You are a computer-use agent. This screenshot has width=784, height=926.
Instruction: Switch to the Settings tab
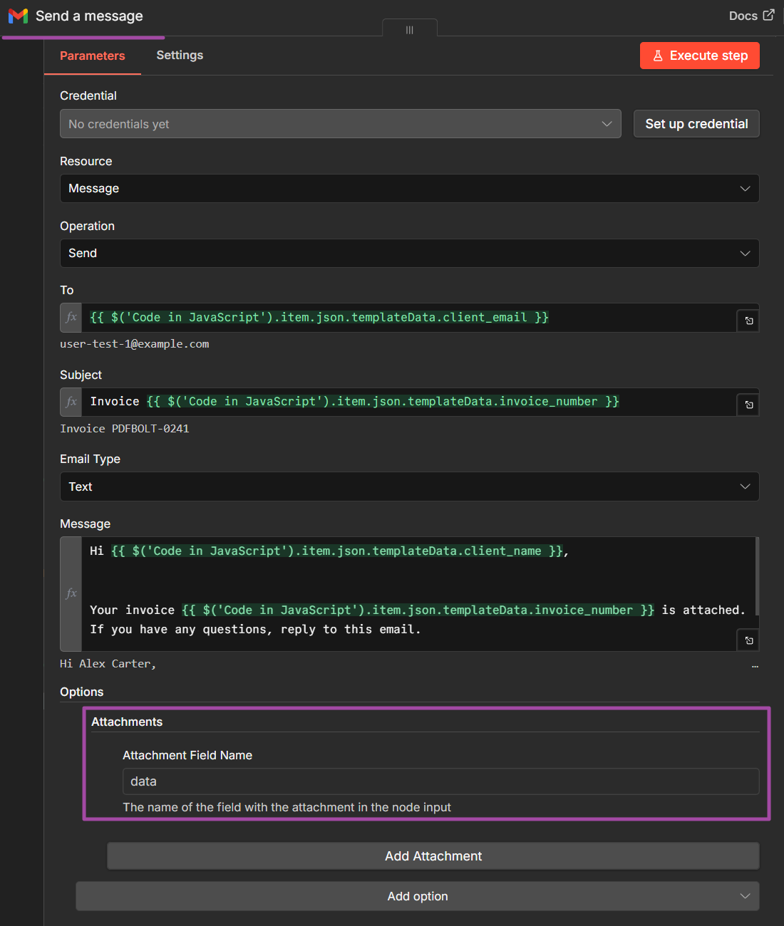(179, 55)
